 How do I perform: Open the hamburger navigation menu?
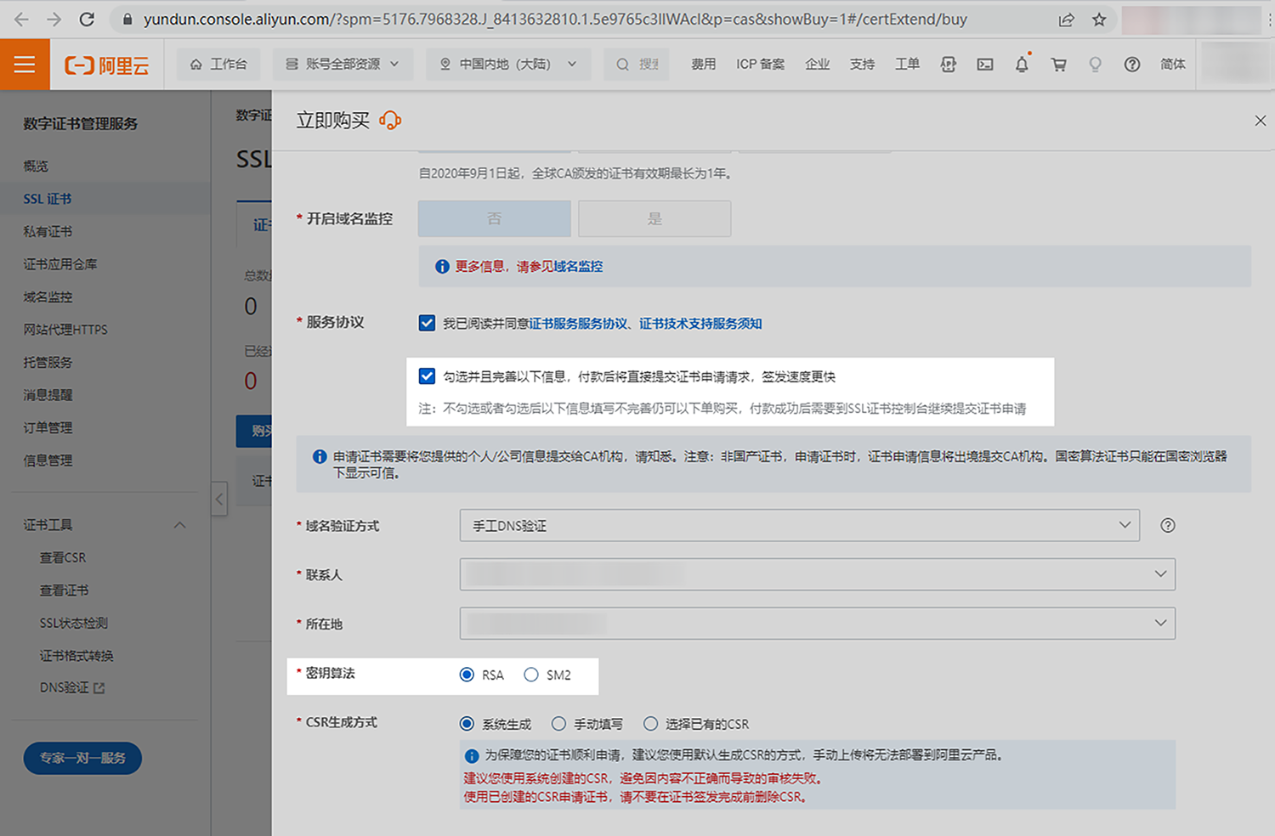[25, 64]
